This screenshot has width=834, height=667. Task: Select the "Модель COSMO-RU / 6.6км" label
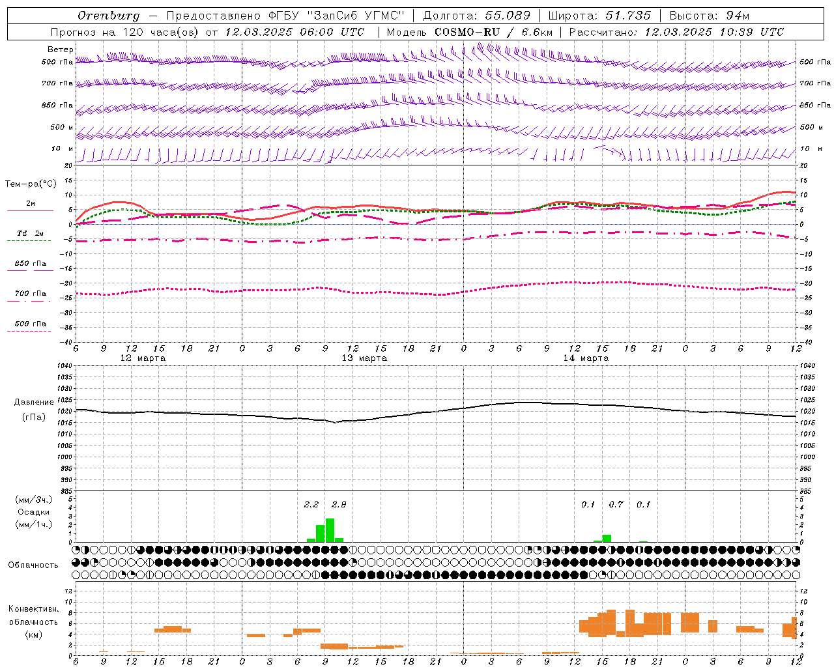click(x=470, y=32)
